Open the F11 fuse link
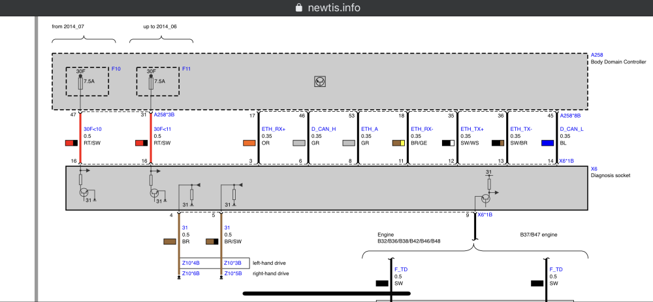 pos(186,69)
